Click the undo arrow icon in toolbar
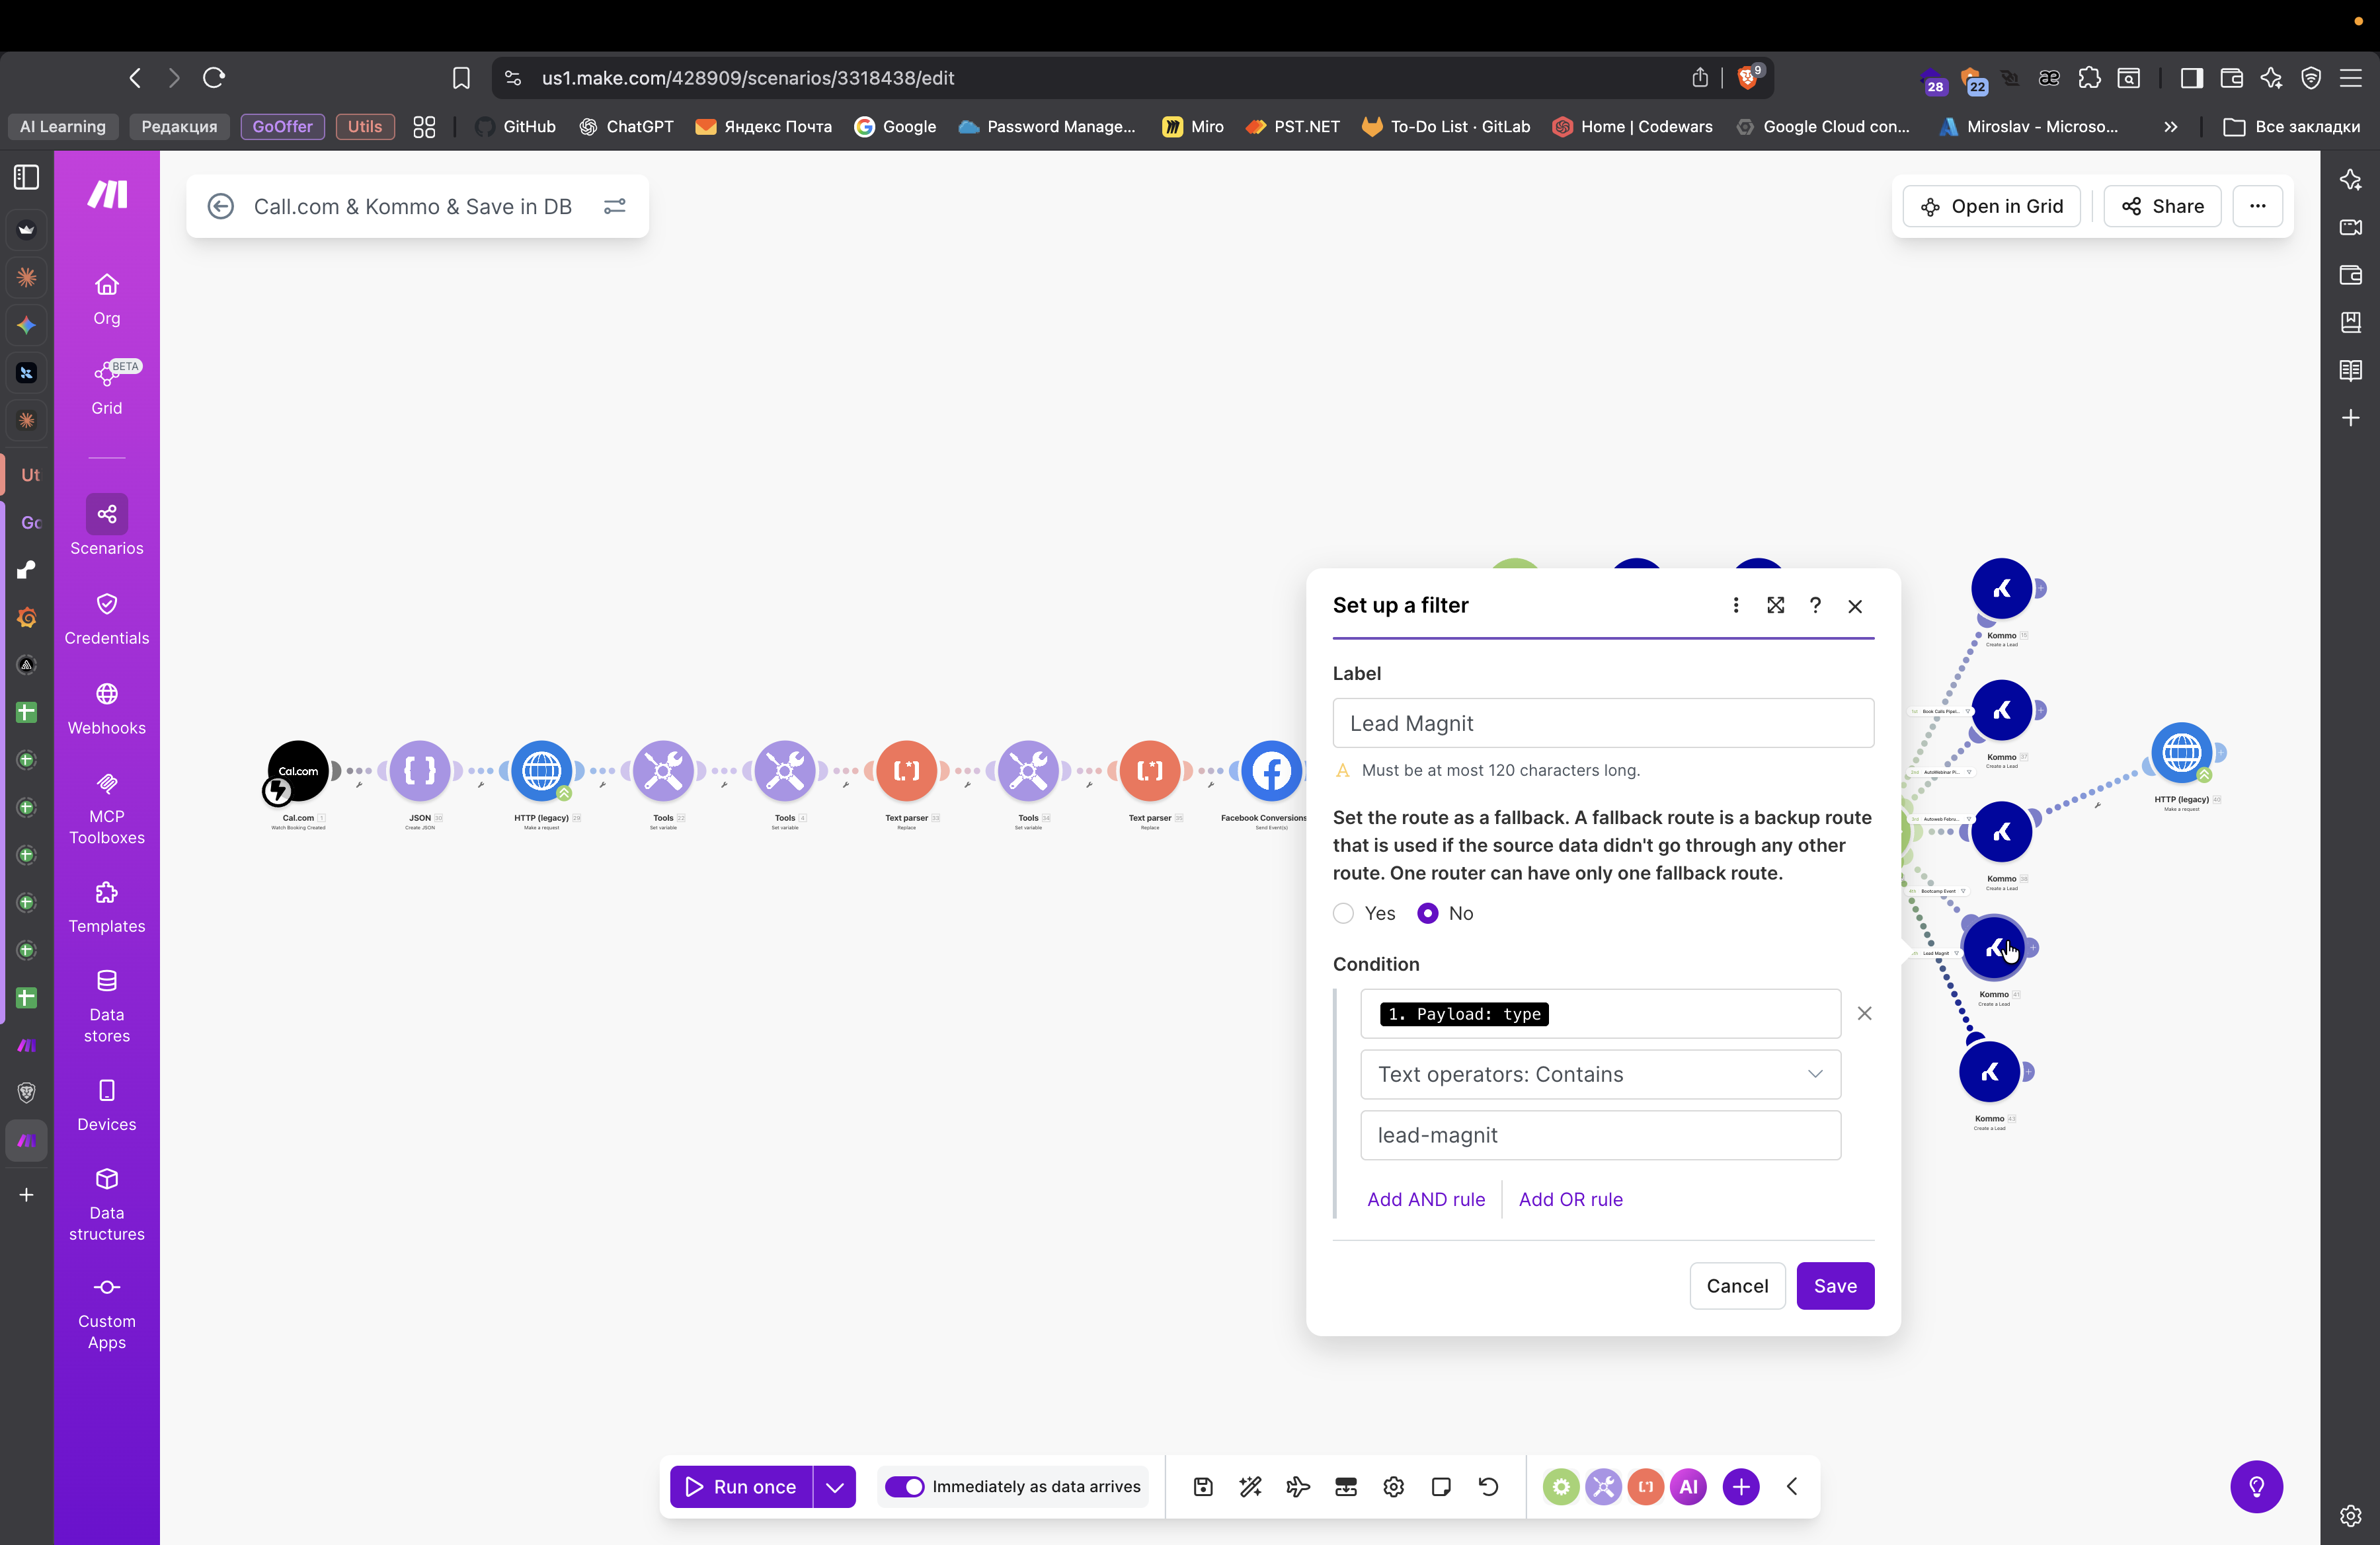 point(1488,1486)
